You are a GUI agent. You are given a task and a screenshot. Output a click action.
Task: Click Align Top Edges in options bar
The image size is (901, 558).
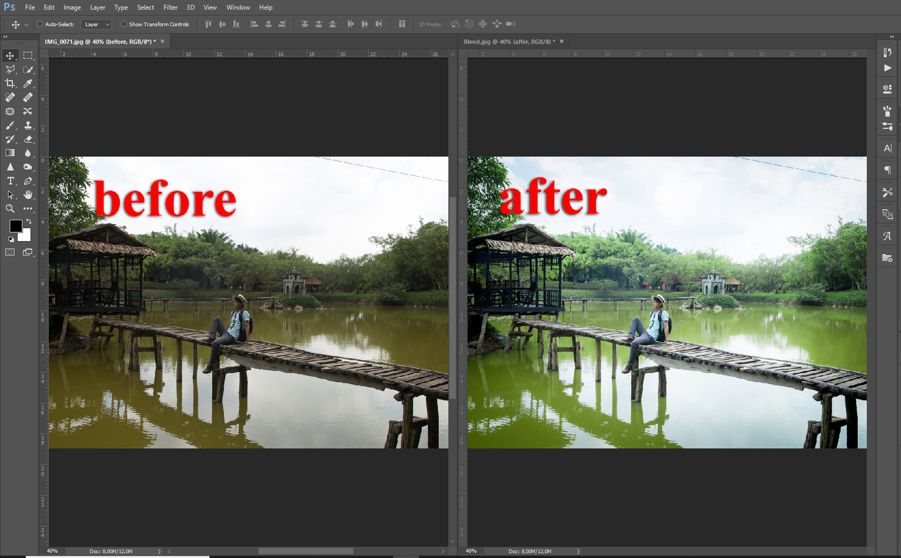[208, 24]
